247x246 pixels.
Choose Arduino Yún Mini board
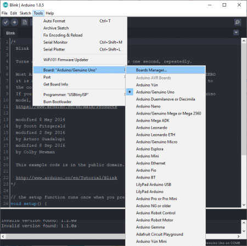tap(166, 242)
